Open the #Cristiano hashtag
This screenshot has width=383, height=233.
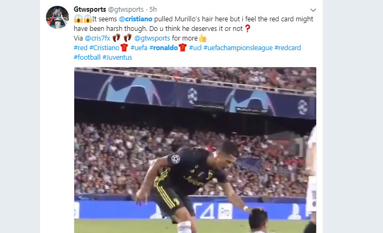point(104,48)
